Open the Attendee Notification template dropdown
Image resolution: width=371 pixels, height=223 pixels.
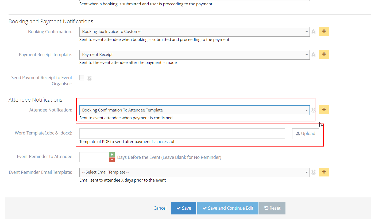[194, 110]
